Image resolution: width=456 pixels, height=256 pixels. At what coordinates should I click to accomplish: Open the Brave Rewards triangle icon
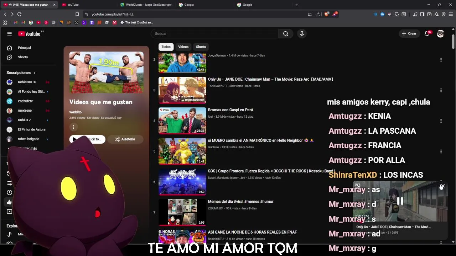point(335,14)
